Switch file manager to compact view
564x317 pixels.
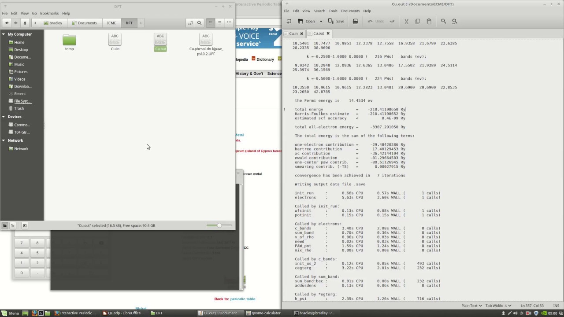229,23
